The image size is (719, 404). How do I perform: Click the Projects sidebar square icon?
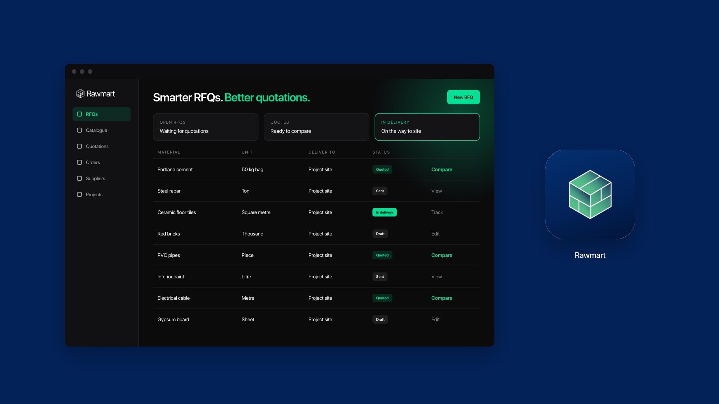[79, 195]
